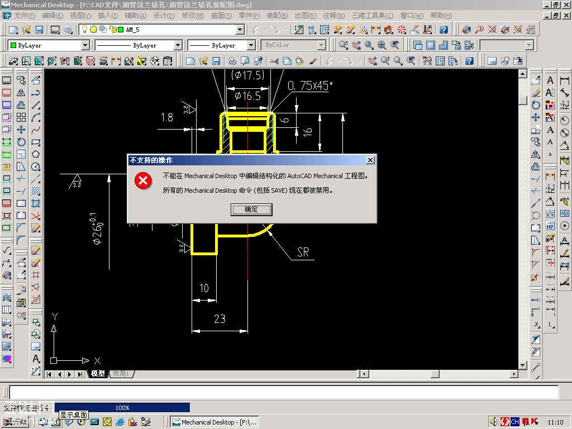Viewport: 572px width, 429px height.
Task: Select the Hatch pattern tool icon
Action: pos(36,191)
